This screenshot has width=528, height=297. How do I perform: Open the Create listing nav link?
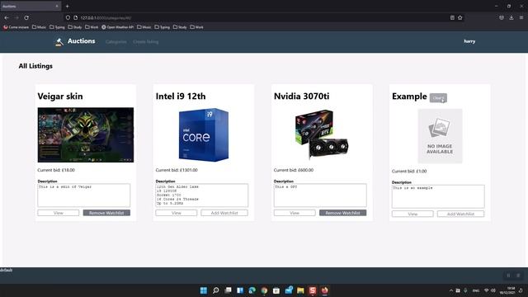145,42
